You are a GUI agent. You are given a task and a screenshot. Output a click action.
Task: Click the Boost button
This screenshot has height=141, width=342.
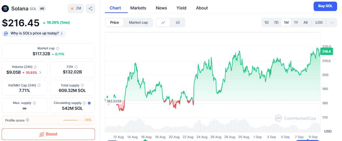(48, 134)
